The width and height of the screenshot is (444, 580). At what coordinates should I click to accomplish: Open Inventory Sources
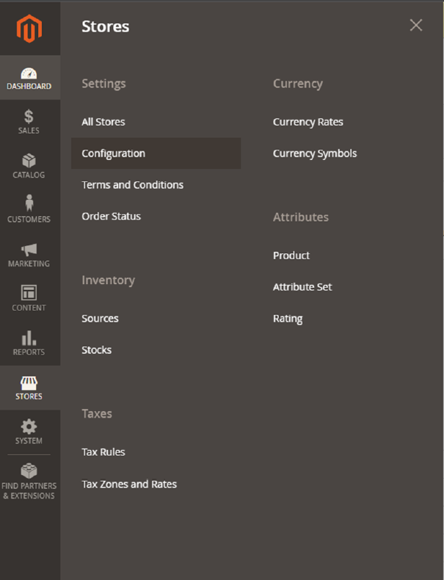coord(101,319)
